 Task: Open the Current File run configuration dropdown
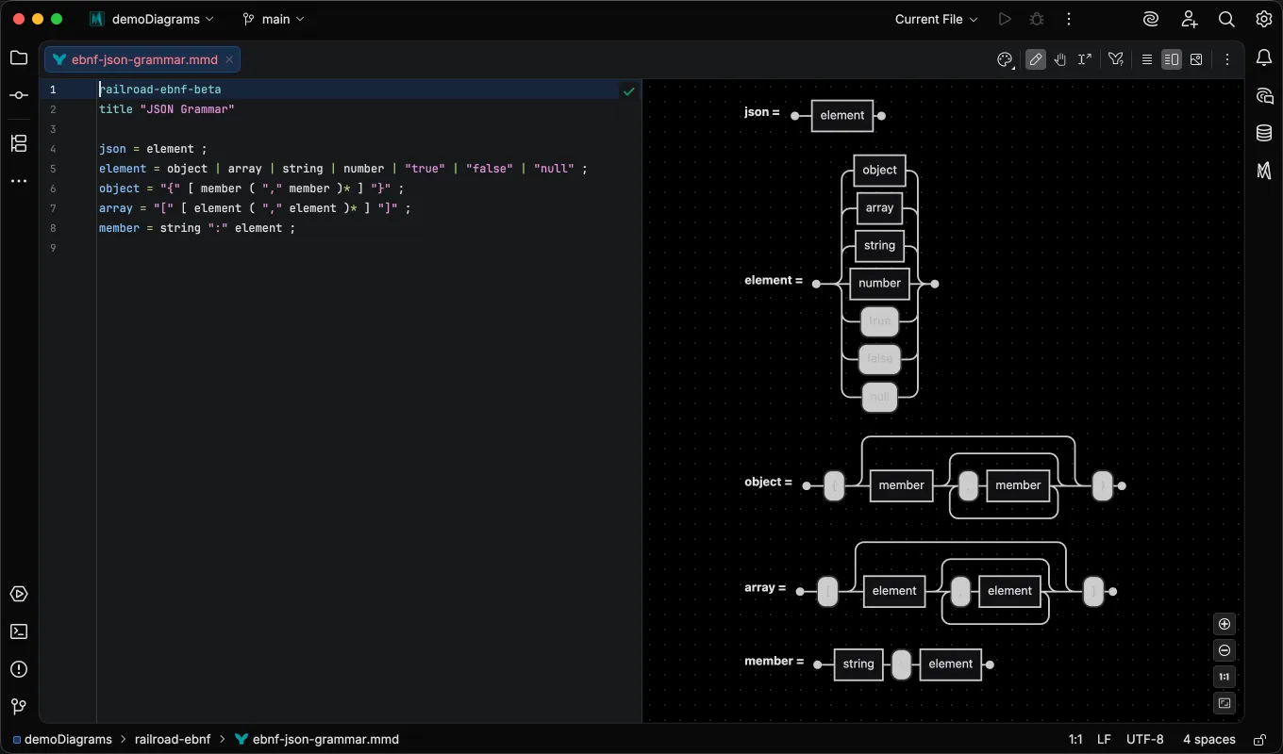937,19
